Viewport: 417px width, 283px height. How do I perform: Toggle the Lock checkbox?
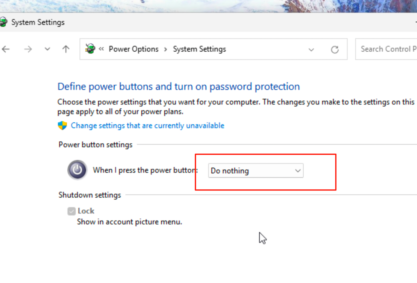pos(72,211)
